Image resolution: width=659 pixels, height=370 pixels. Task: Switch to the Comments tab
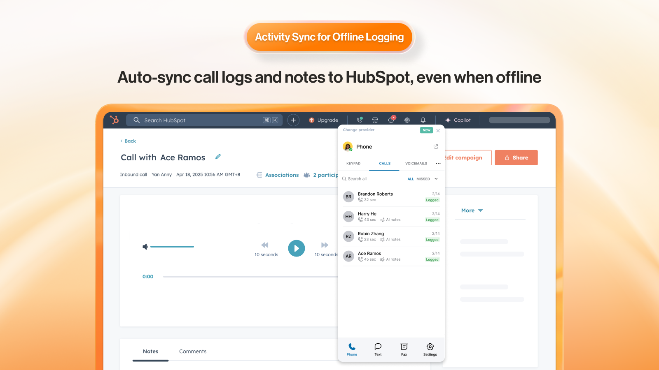click(x=193, y=351)
